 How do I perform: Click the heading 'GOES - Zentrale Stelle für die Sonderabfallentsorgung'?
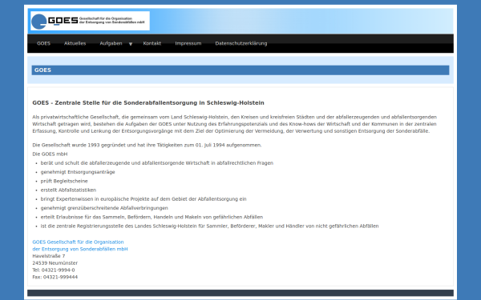pos(148,103)
